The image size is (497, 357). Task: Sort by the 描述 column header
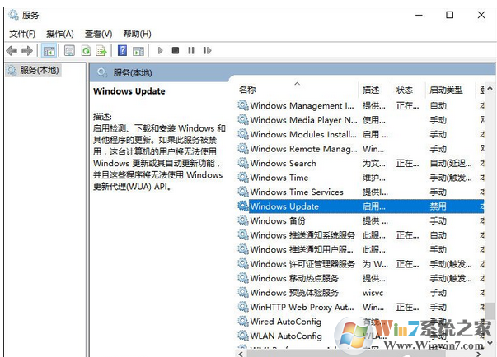coord(371,90)
